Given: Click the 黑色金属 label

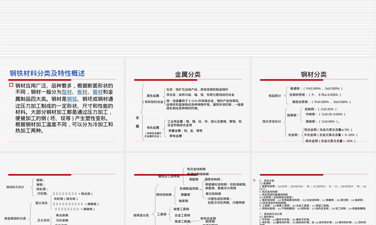Looking at the screenshot, I should point(153,96).
